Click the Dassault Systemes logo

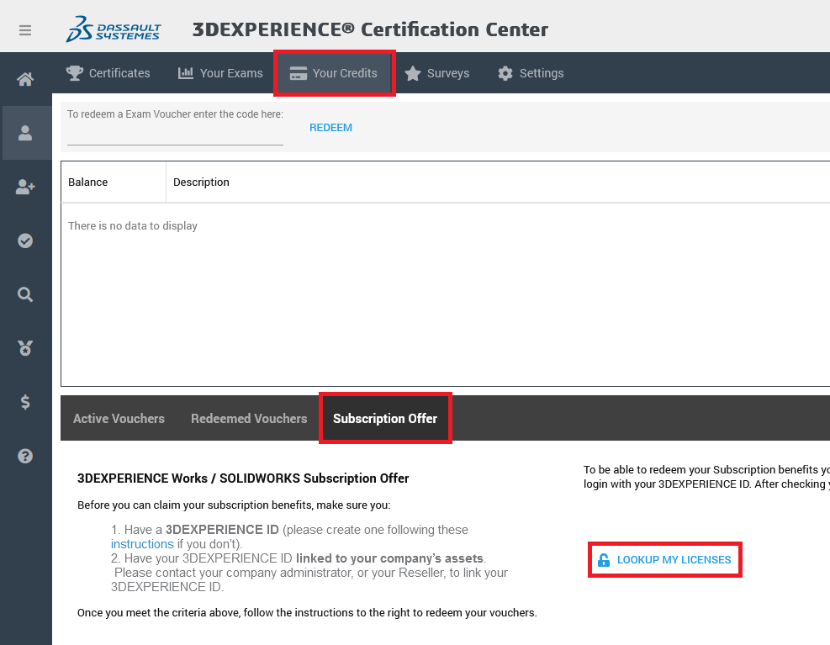pyautogui.click(x=114, y=29)
